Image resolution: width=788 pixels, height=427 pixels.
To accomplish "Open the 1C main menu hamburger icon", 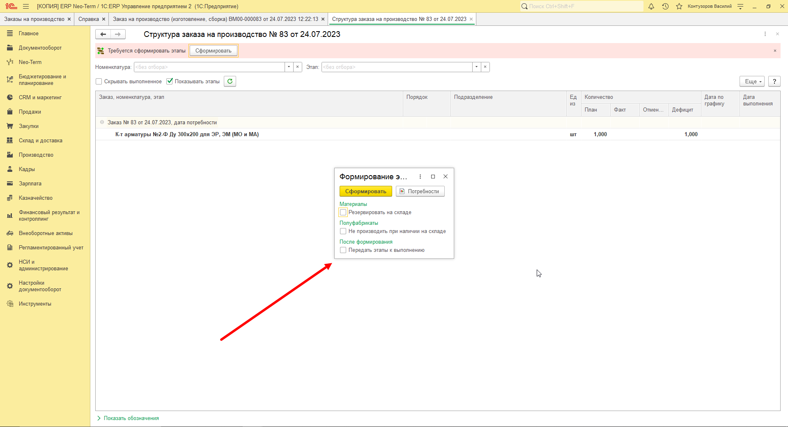I will point(26,7).
